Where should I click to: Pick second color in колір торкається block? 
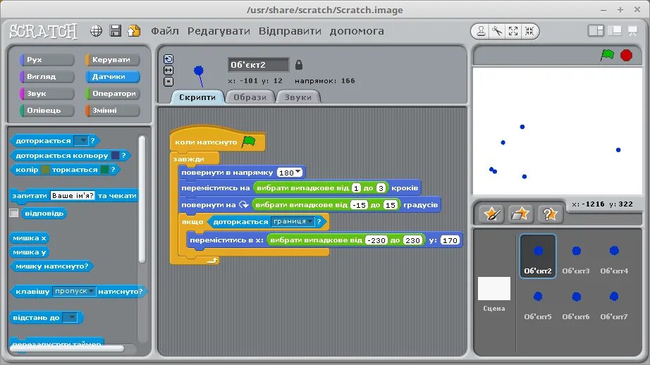point(104,169)
